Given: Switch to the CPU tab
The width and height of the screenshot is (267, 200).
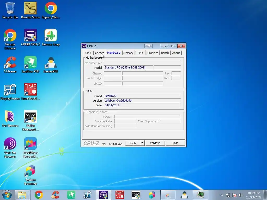Looking at the screenshot, I should click(88, 53).
